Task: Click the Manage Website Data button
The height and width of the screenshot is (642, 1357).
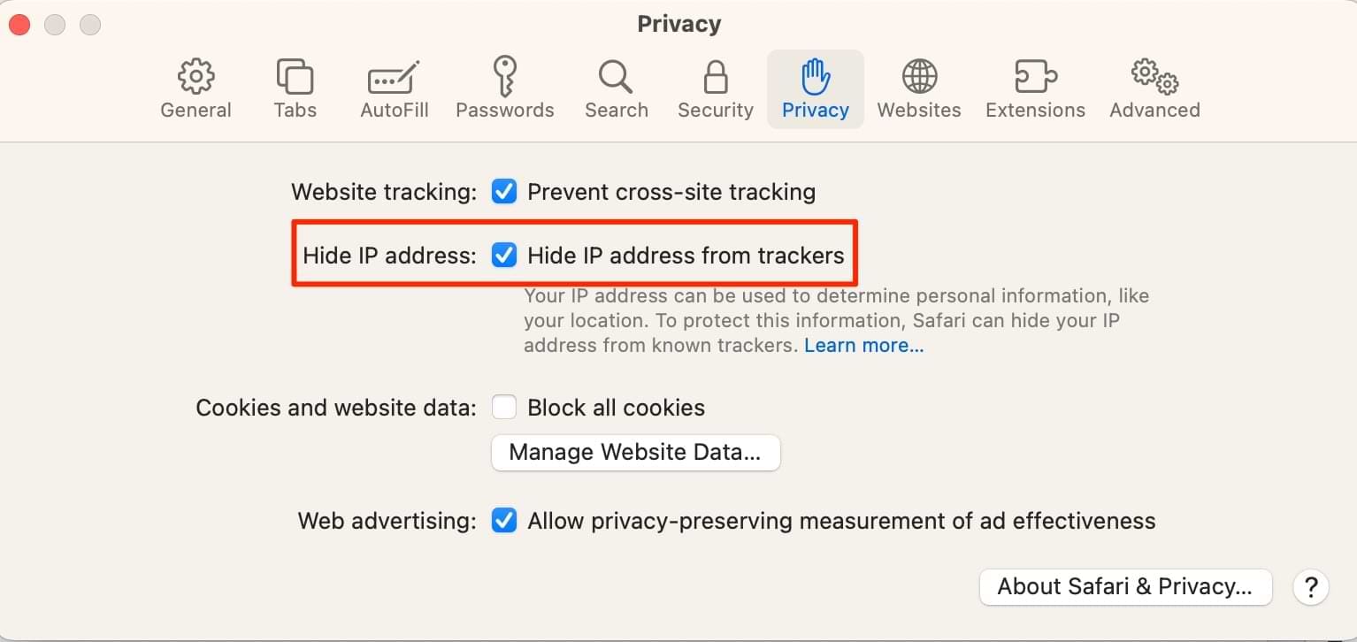Action: 635,453
